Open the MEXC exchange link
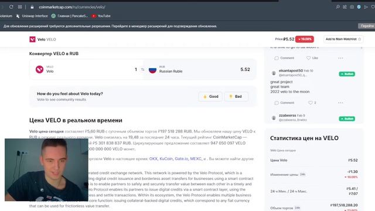Viewport: 375px width, 211px height. tap(196, 159)
